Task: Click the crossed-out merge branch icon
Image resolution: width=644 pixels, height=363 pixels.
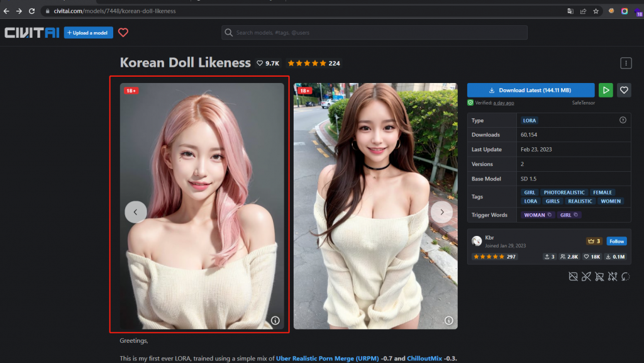Action: click(x=613, y=276)
